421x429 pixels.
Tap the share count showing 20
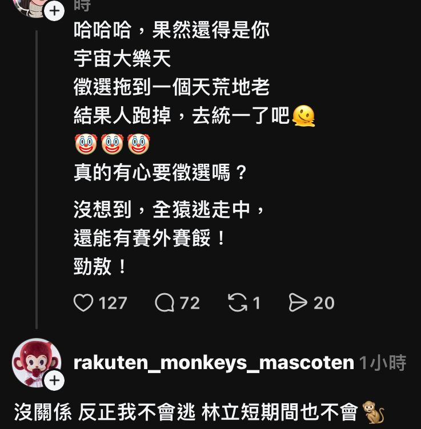coord(324,303)
